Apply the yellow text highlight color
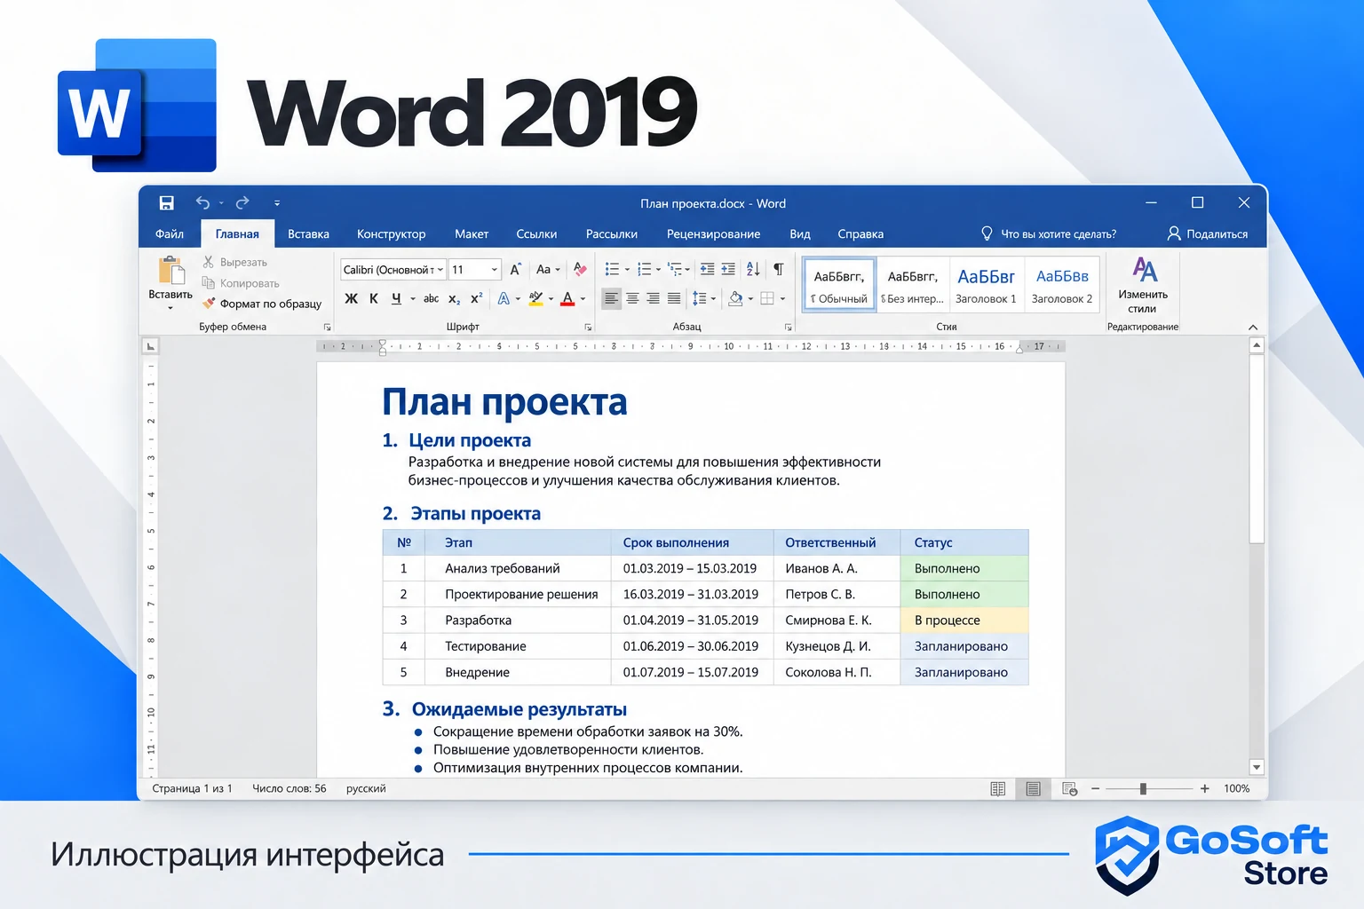Image resolution: width=1364 pixels, height=909 pixels. click(x=535, y=299)
